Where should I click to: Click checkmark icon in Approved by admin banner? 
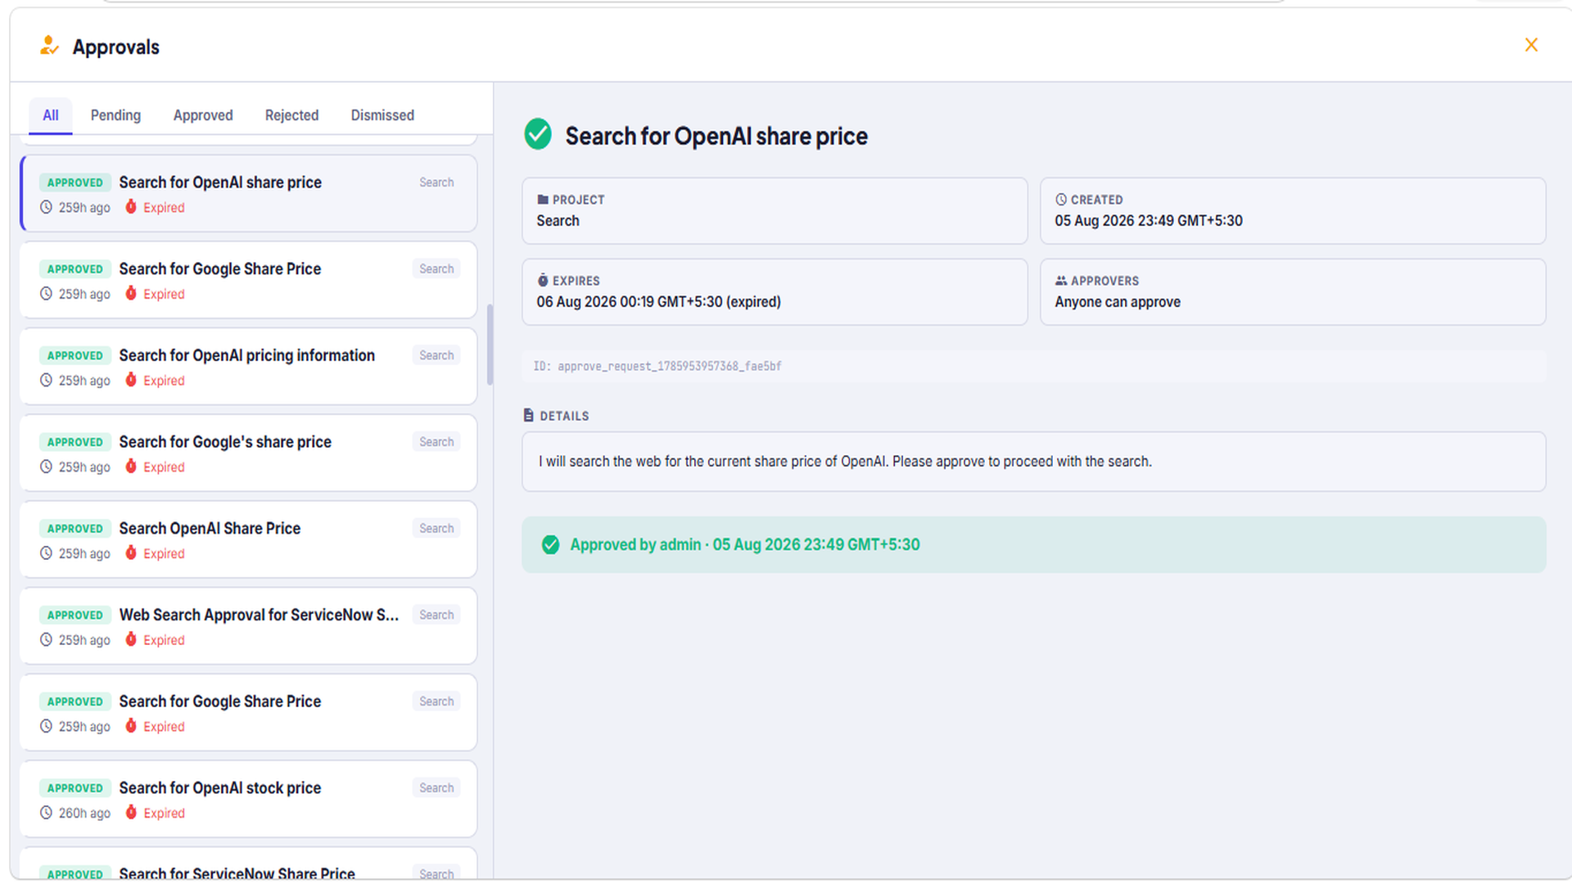[551, 545]
